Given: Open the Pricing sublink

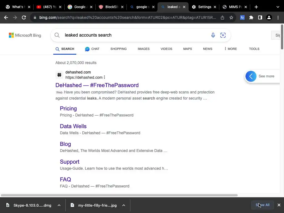Looking at the screenshot, I should [x=68, y=108].
